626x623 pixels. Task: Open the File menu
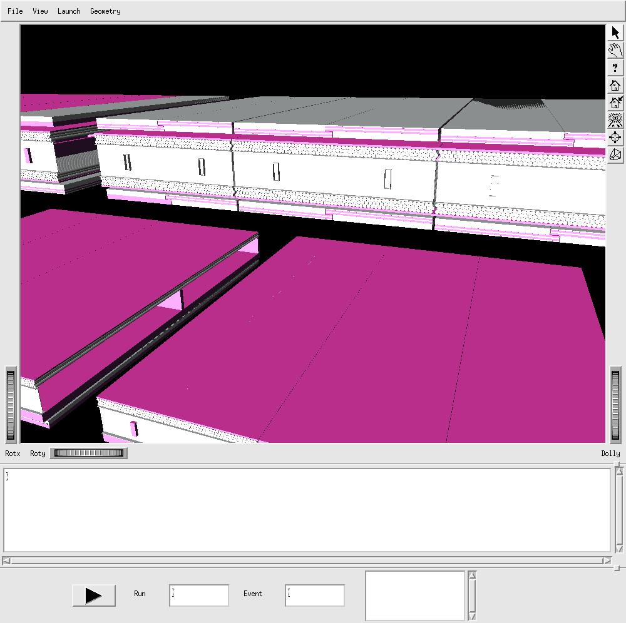pos(15,11)
